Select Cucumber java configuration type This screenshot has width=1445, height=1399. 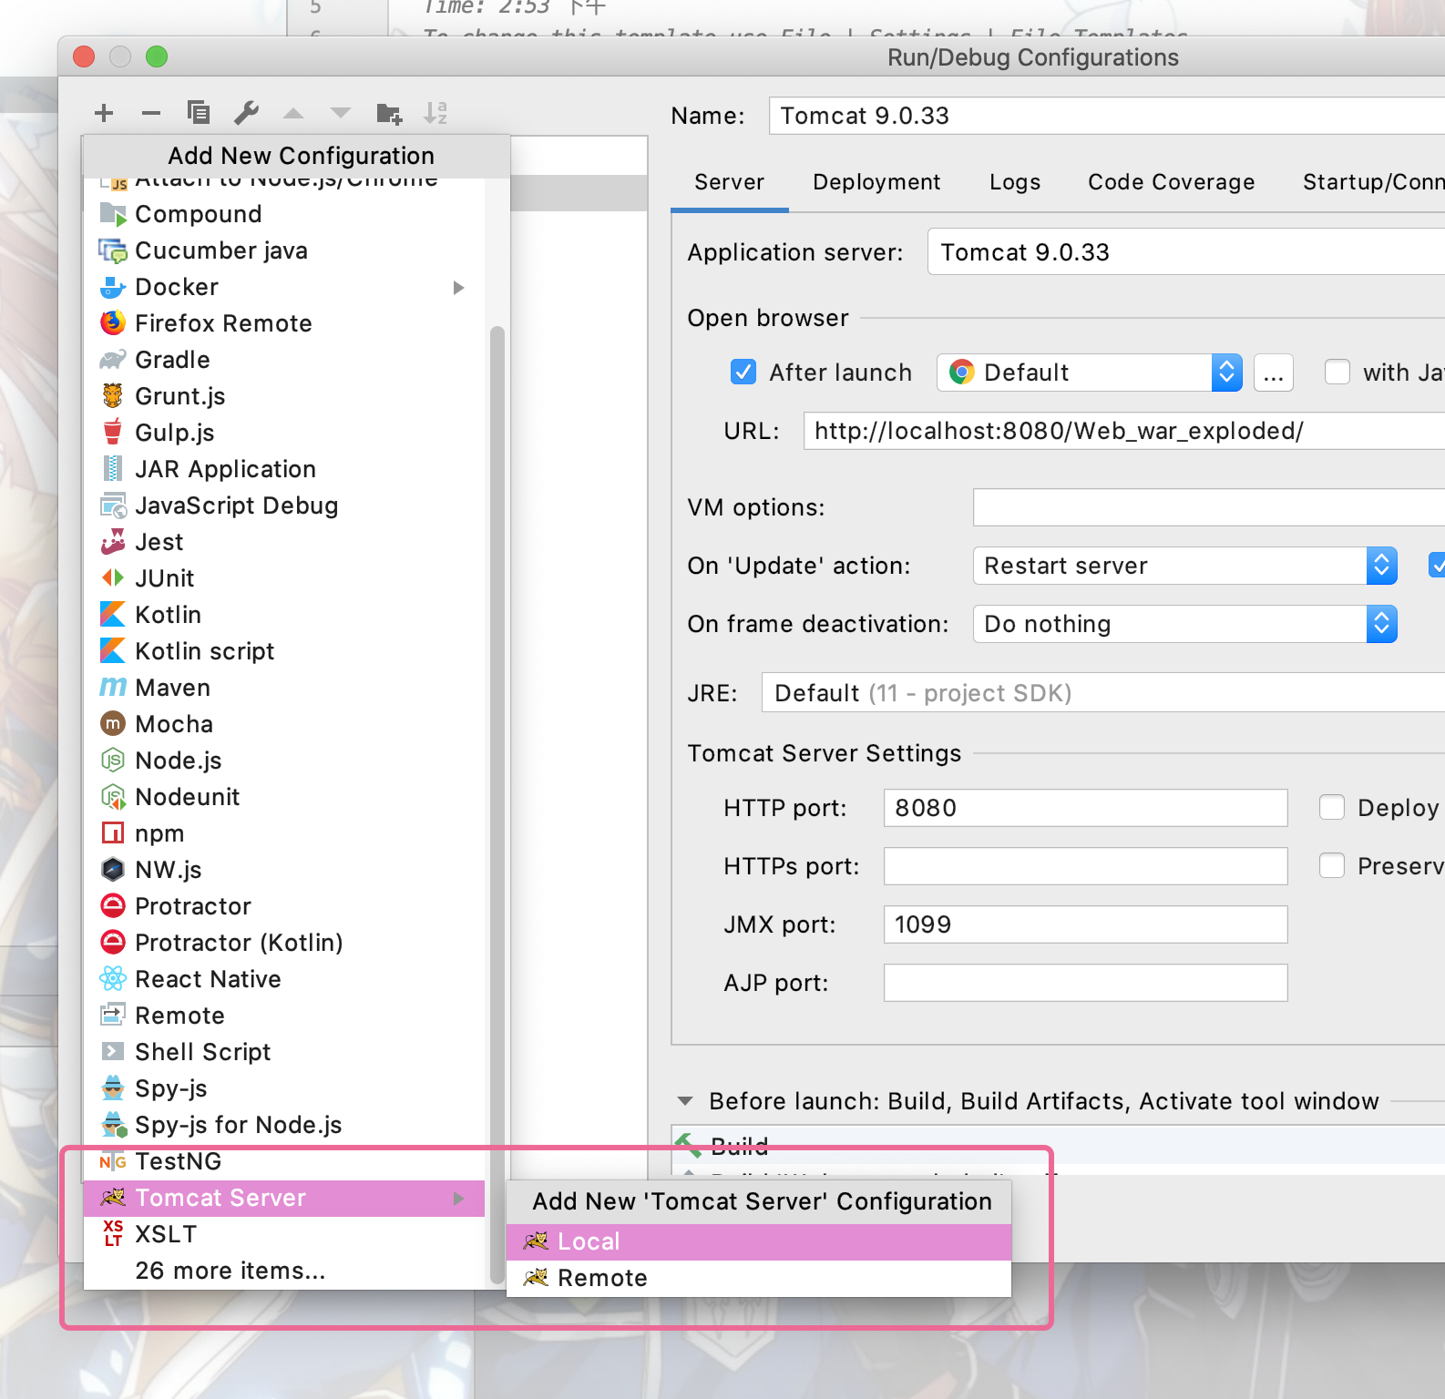(283, 250)
